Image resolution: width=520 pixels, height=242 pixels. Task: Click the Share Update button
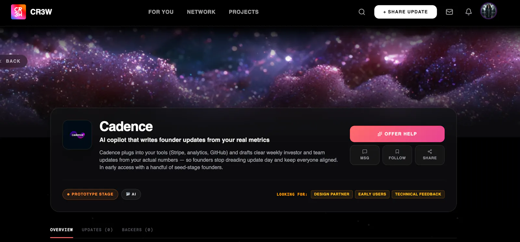tap(406, 12)
